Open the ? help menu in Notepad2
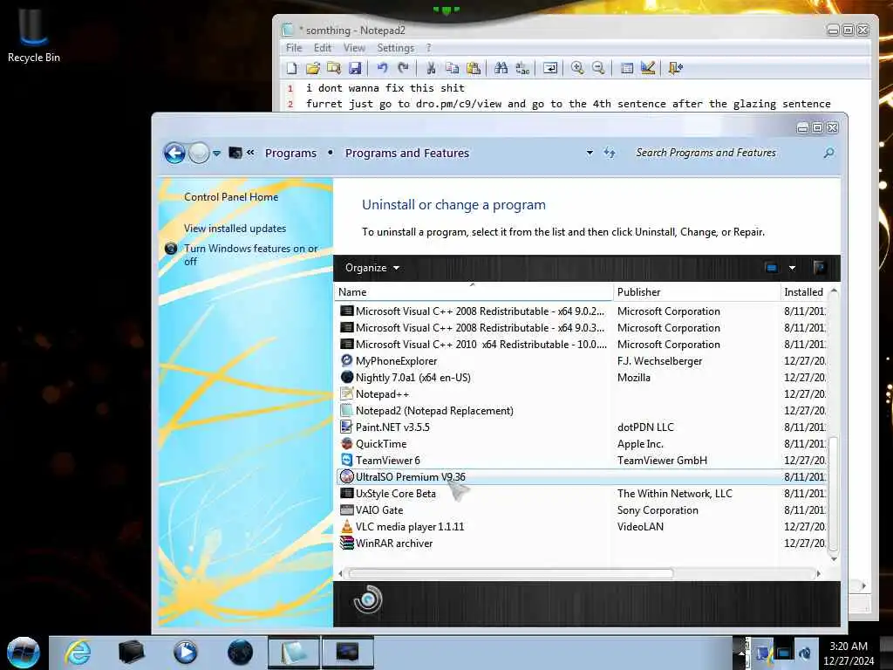893x670 pixels. coord(428,48)
